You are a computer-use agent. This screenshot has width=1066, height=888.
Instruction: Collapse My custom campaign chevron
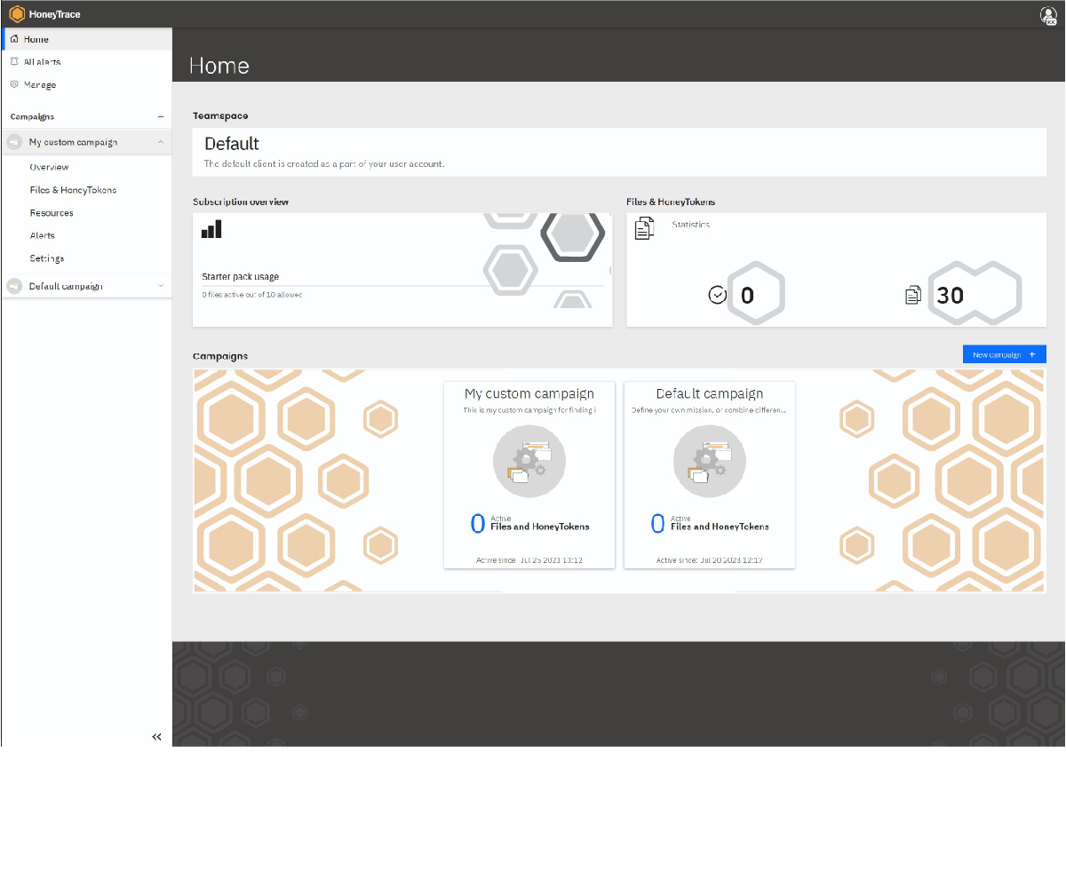tap(161, 142)
